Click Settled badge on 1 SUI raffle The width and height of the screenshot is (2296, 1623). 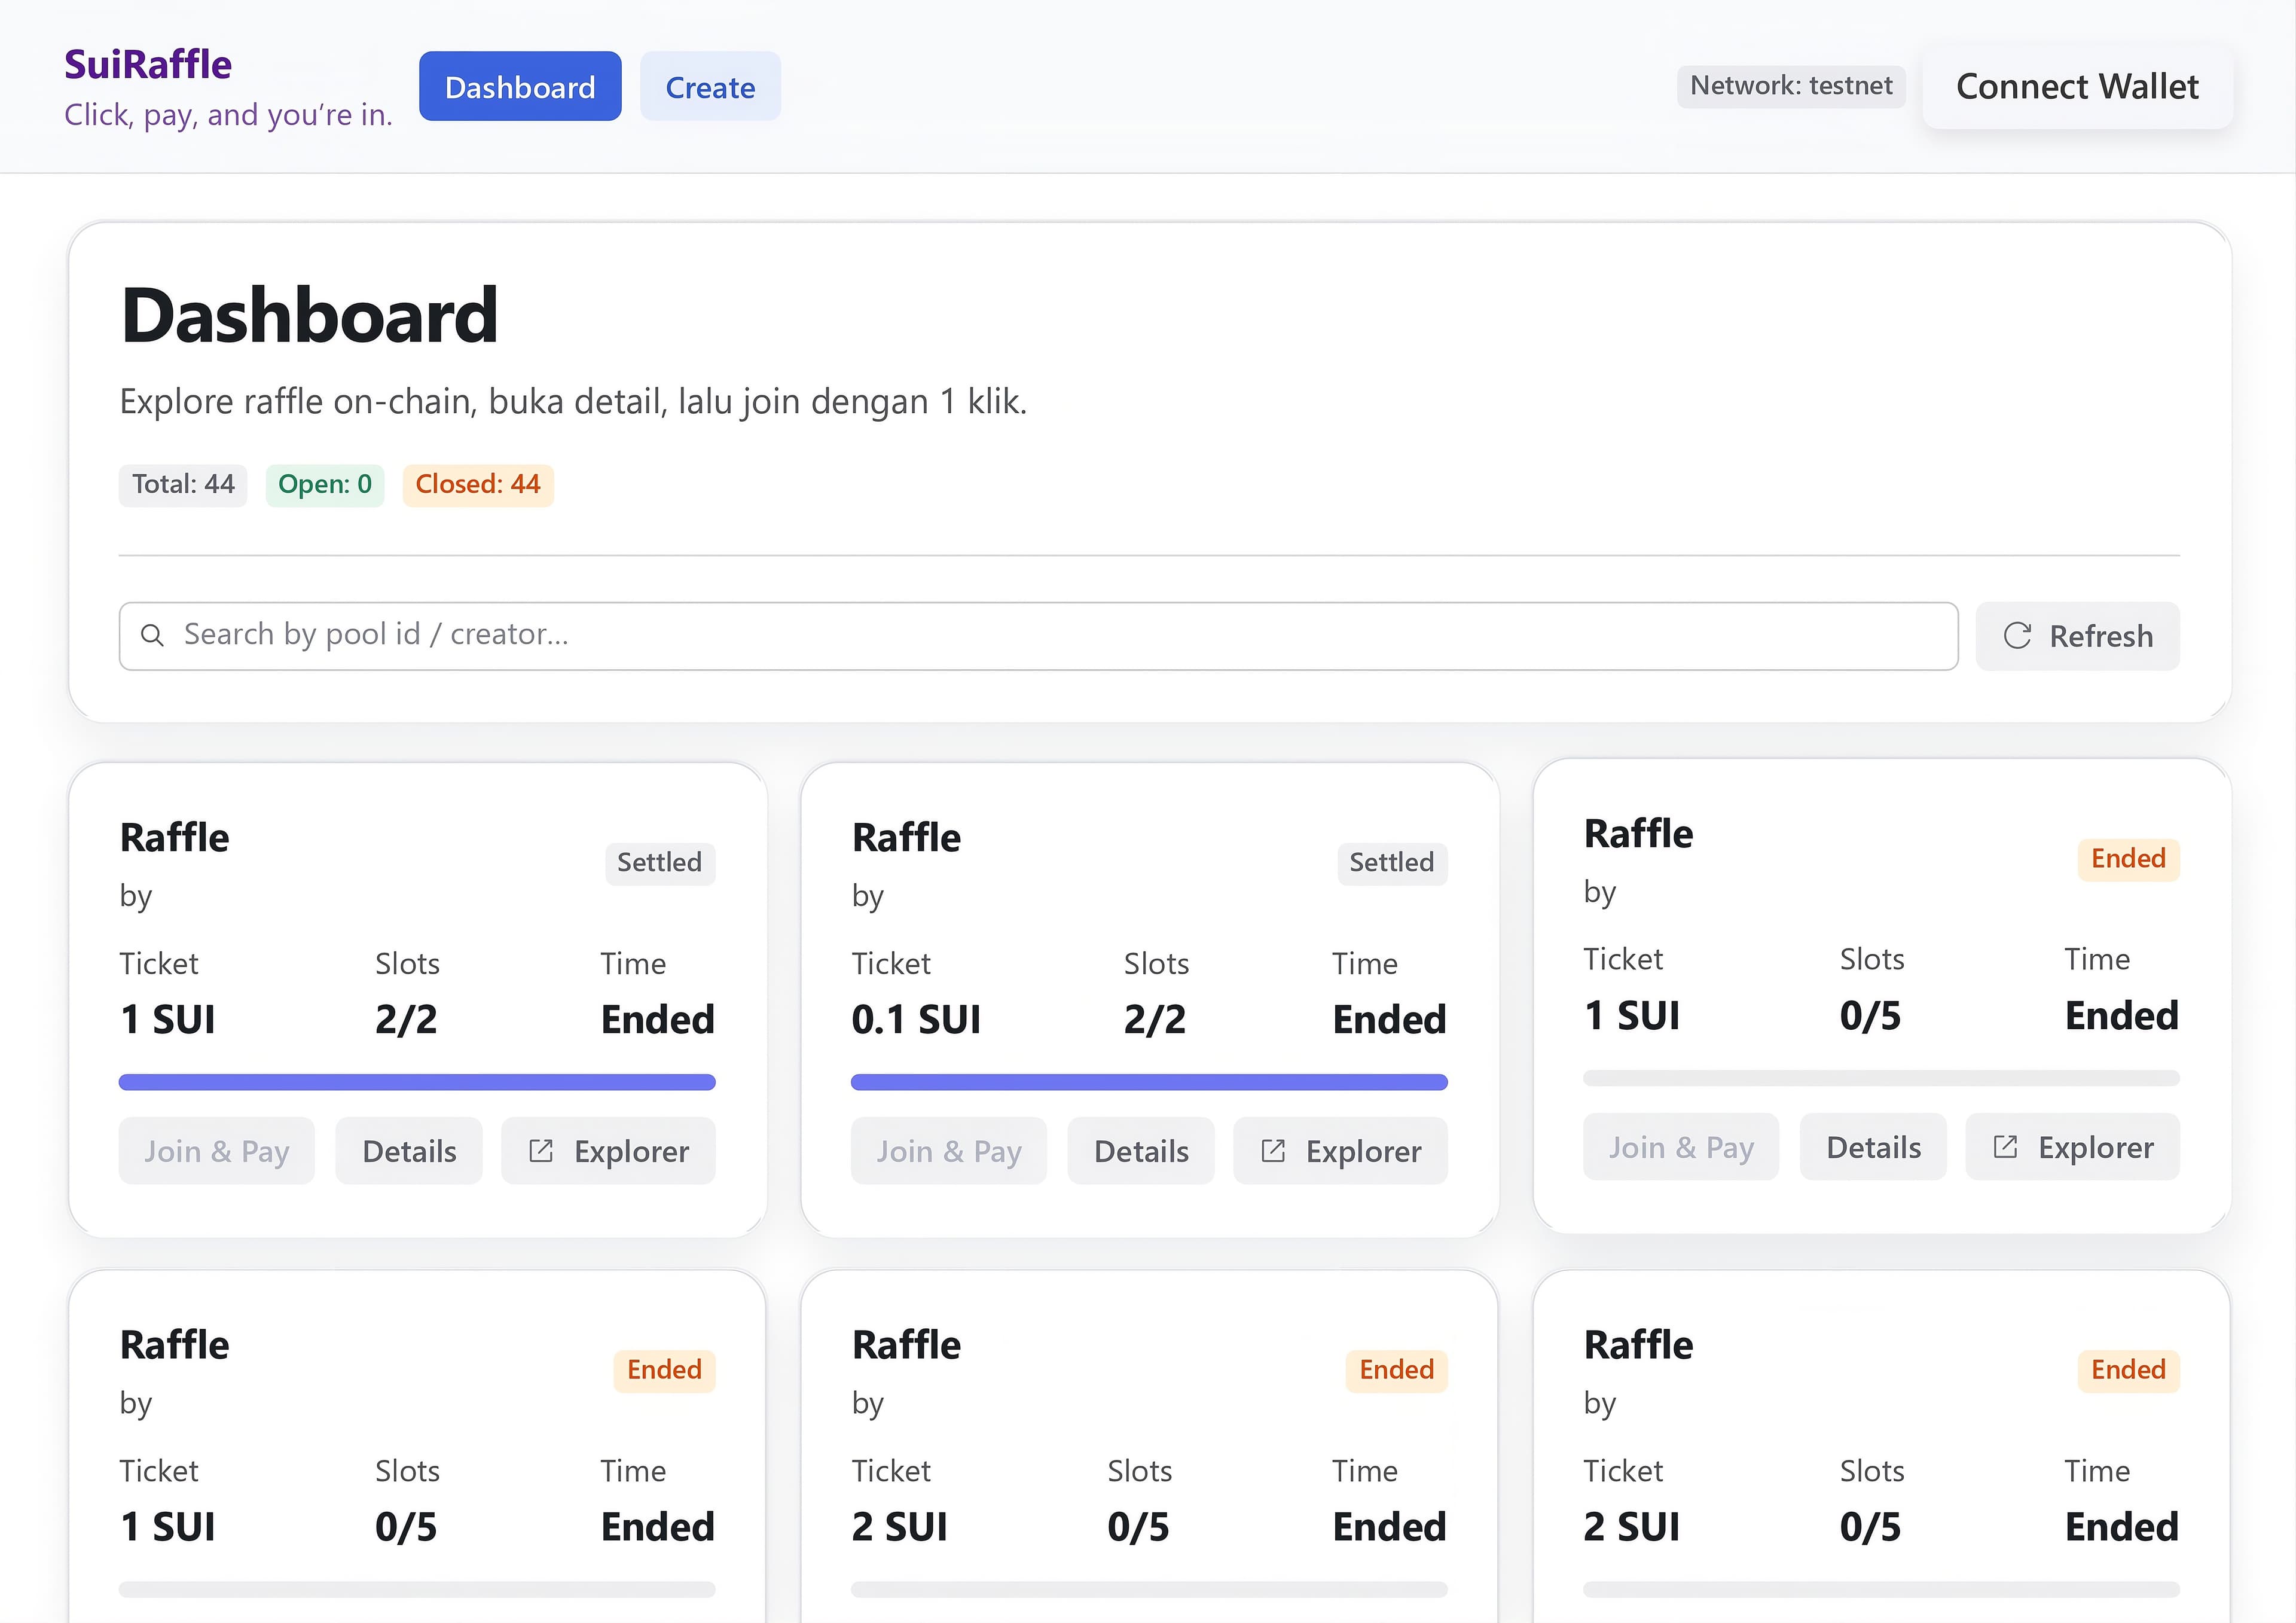[660, 863]
